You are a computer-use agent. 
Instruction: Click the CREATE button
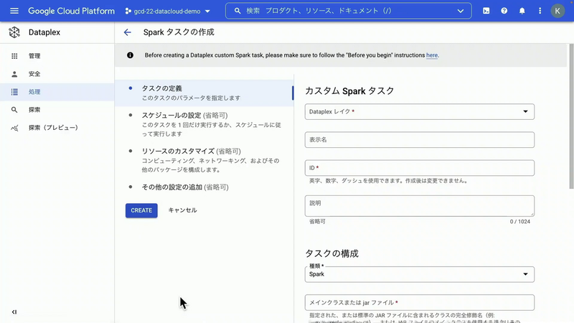pyautogui.click(x=141, y=210)
